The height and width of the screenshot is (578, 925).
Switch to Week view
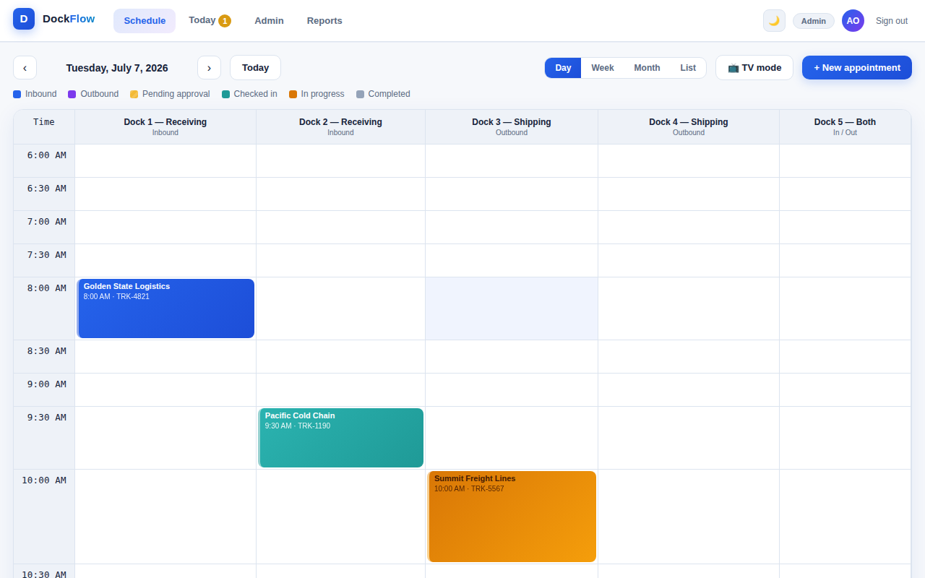click(603, 68)
